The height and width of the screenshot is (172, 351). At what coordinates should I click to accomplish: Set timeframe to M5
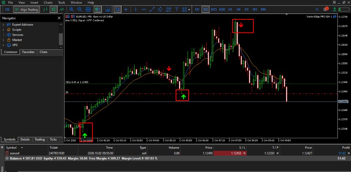click(205, 9)
